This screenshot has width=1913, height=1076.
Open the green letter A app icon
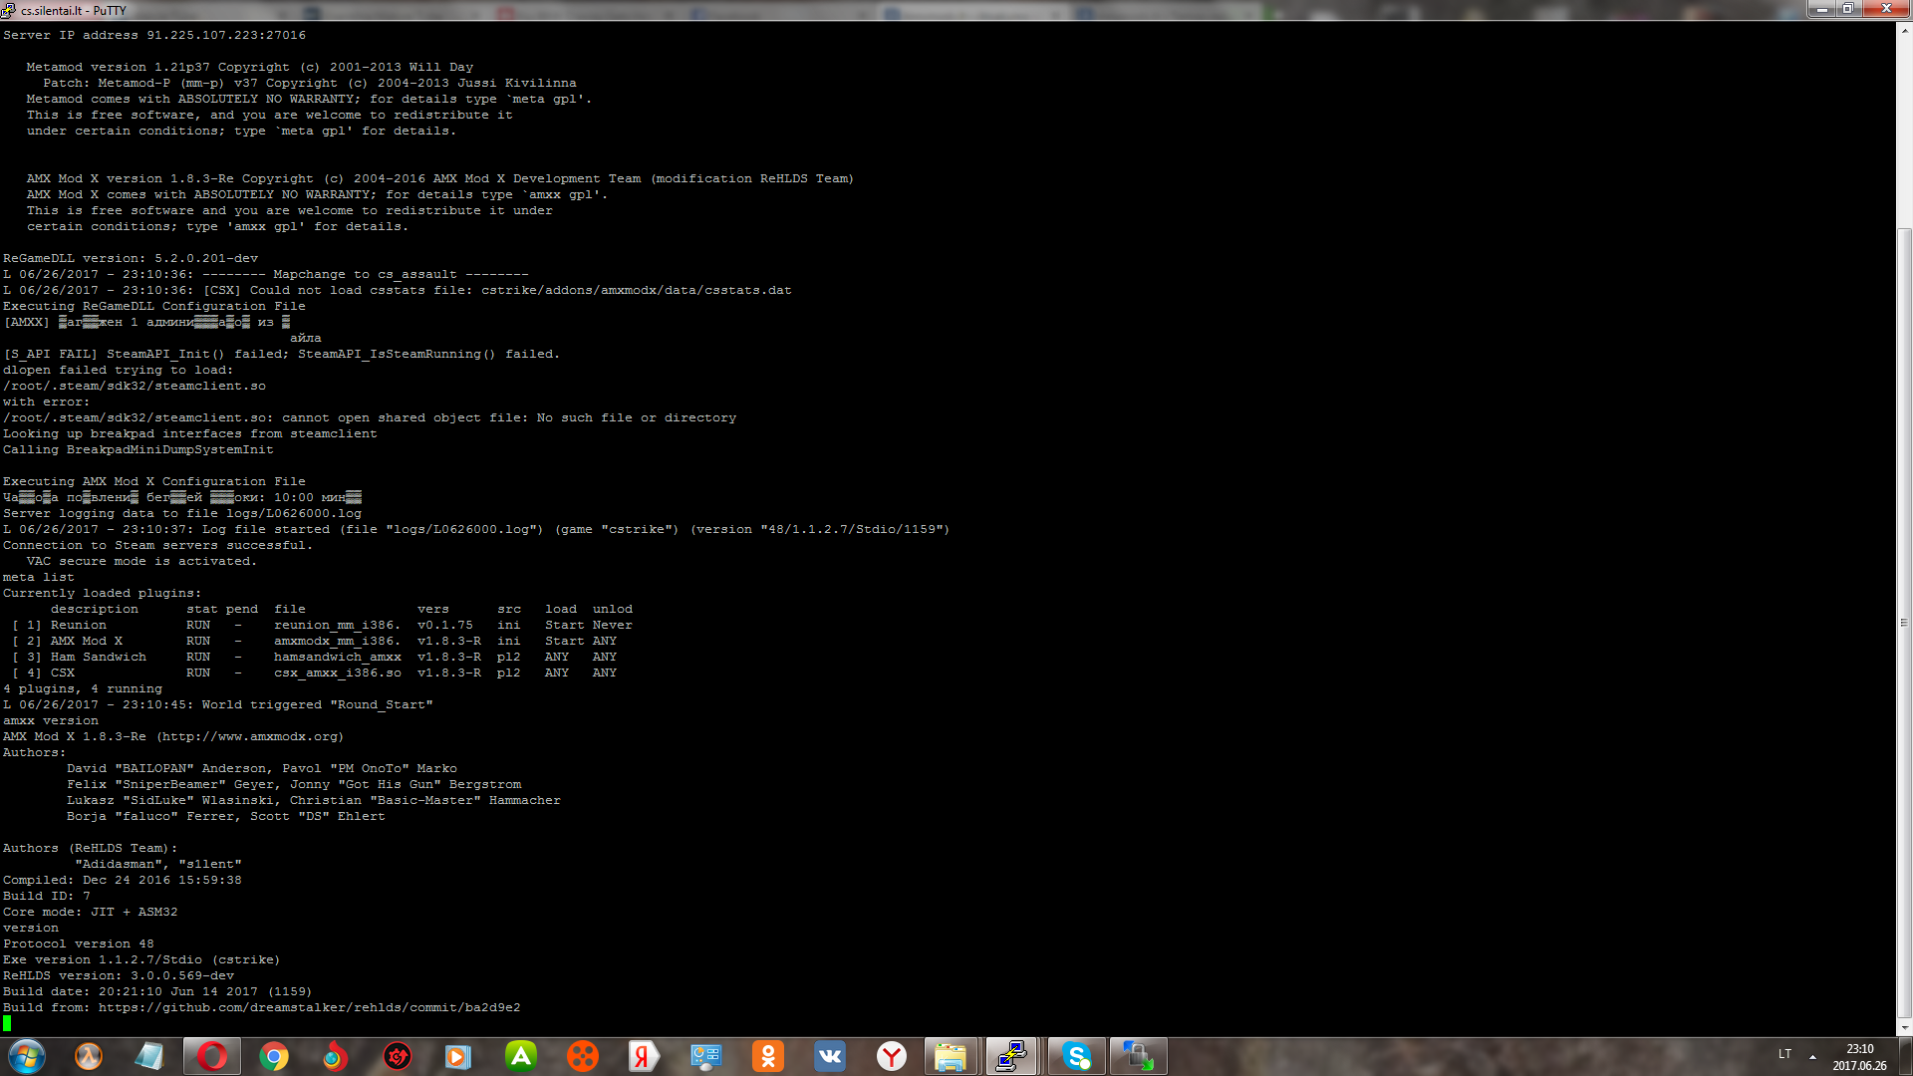pos(520,1056)
